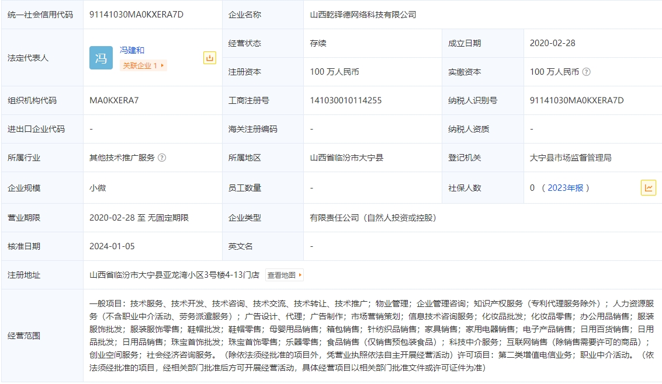The width and height of the screenshot is (662, 384).
Task: Select registration number 141030010114255
Action: [346, 100]
